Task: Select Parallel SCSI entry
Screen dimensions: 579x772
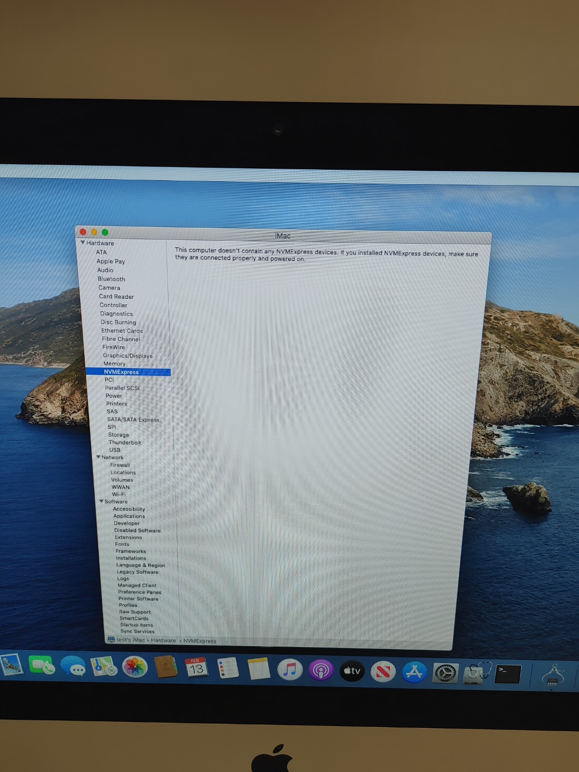Action: click(122, 388)
